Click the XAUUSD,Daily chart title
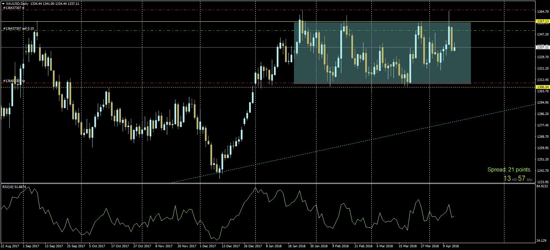The width and height of the screenshot is (550, 250). (x=17, y=4)
